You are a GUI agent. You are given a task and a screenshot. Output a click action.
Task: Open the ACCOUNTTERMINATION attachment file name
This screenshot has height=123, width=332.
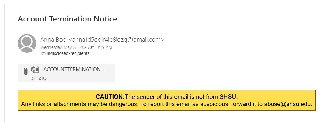coord(74,69)
